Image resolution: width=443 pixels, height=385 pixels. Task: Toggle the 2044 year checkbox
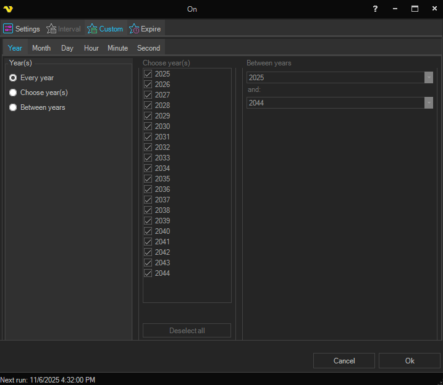148,273
